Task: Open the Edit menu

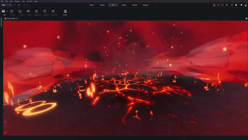Action: [x=7, y=1]
